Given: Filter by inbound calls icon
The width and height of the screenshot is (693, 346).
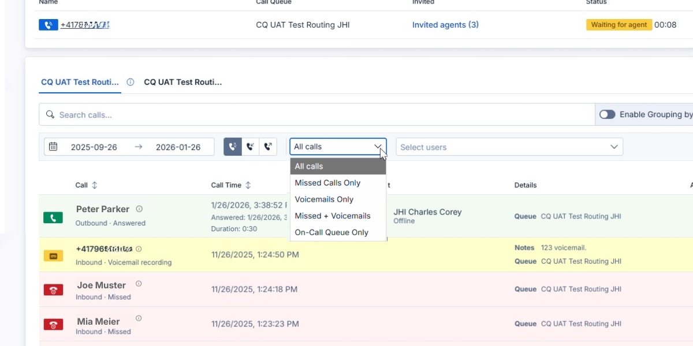Looking at the screenshot, I should [250, 146].
